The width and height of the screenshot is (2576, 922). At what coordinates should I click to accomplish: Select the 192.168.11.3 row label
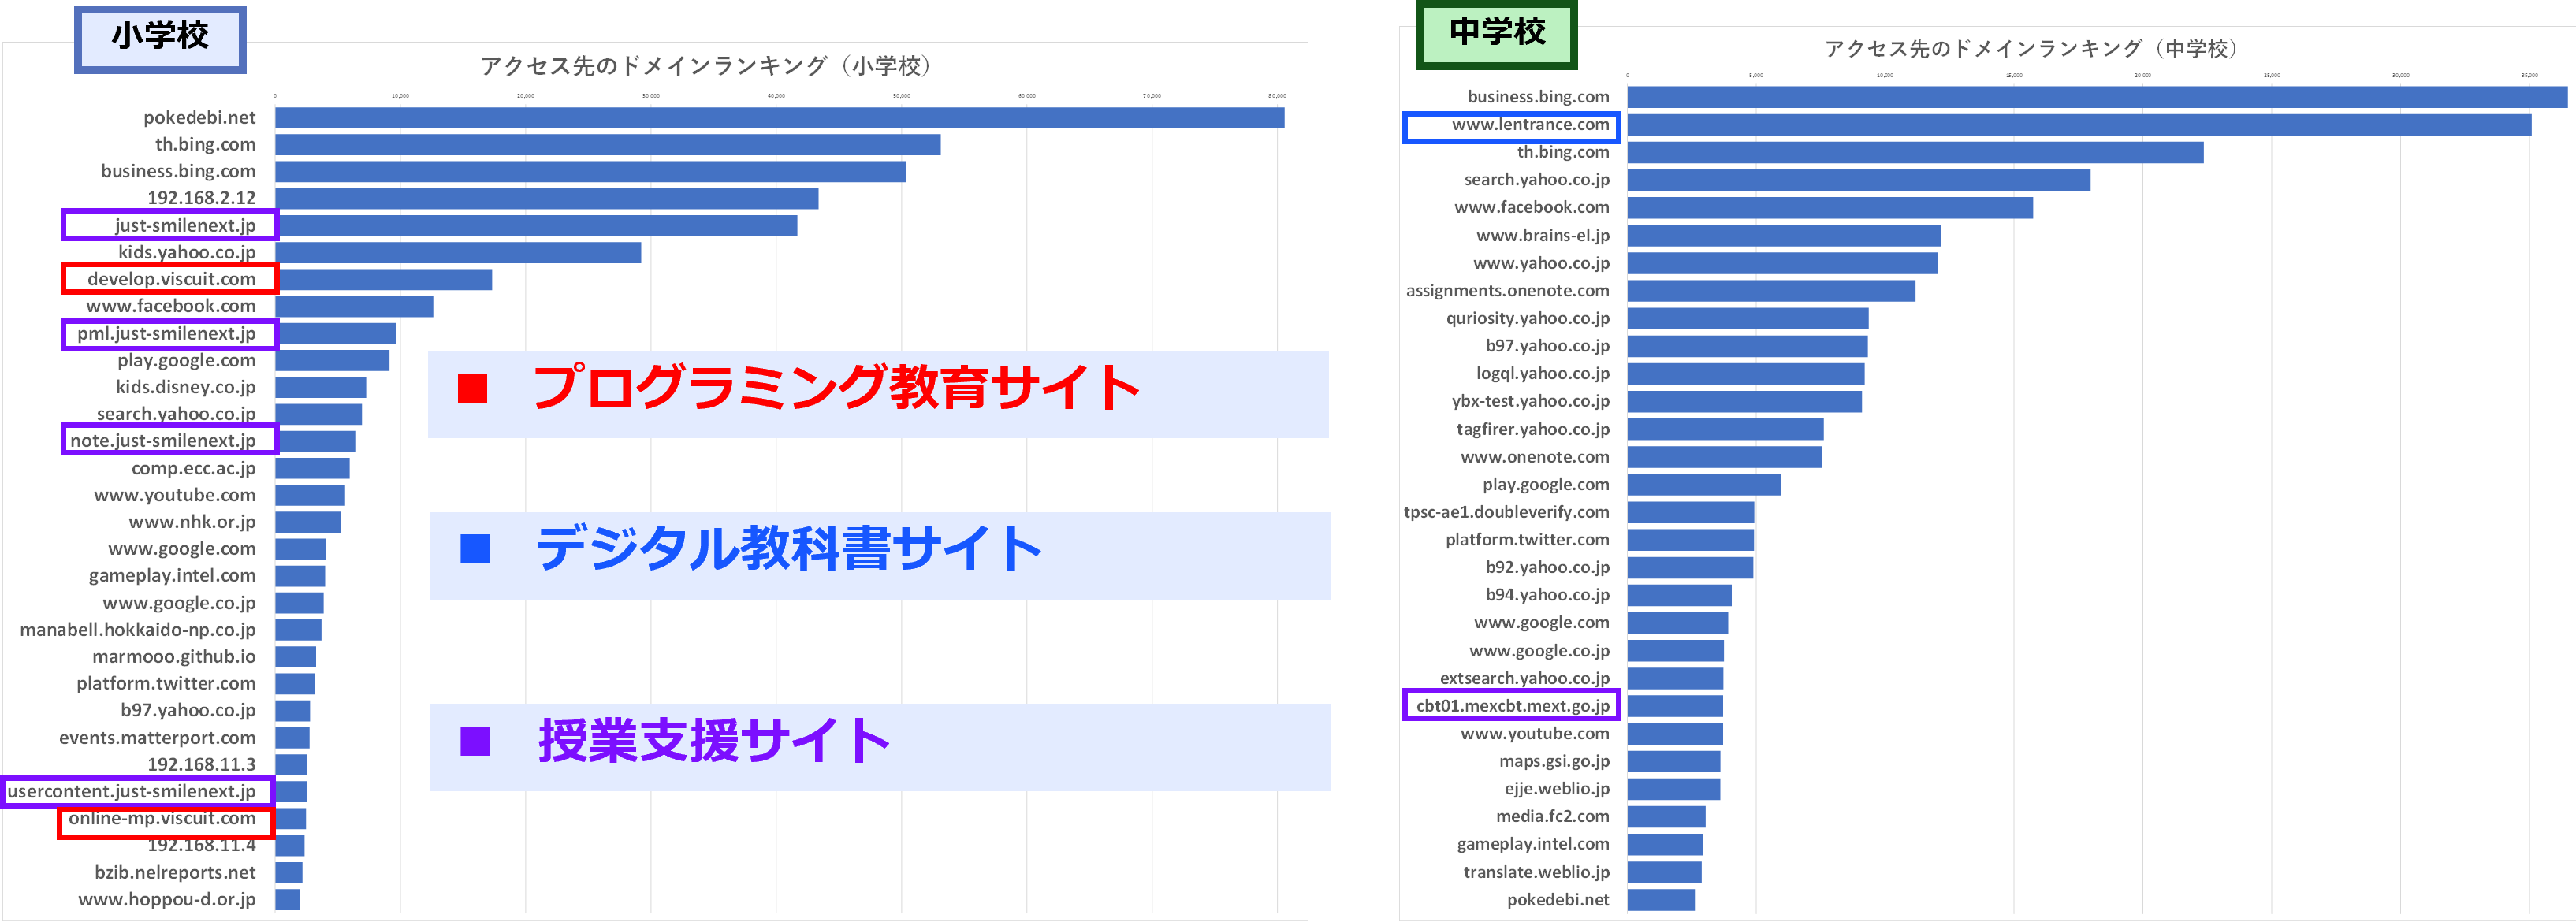point(201,765)
